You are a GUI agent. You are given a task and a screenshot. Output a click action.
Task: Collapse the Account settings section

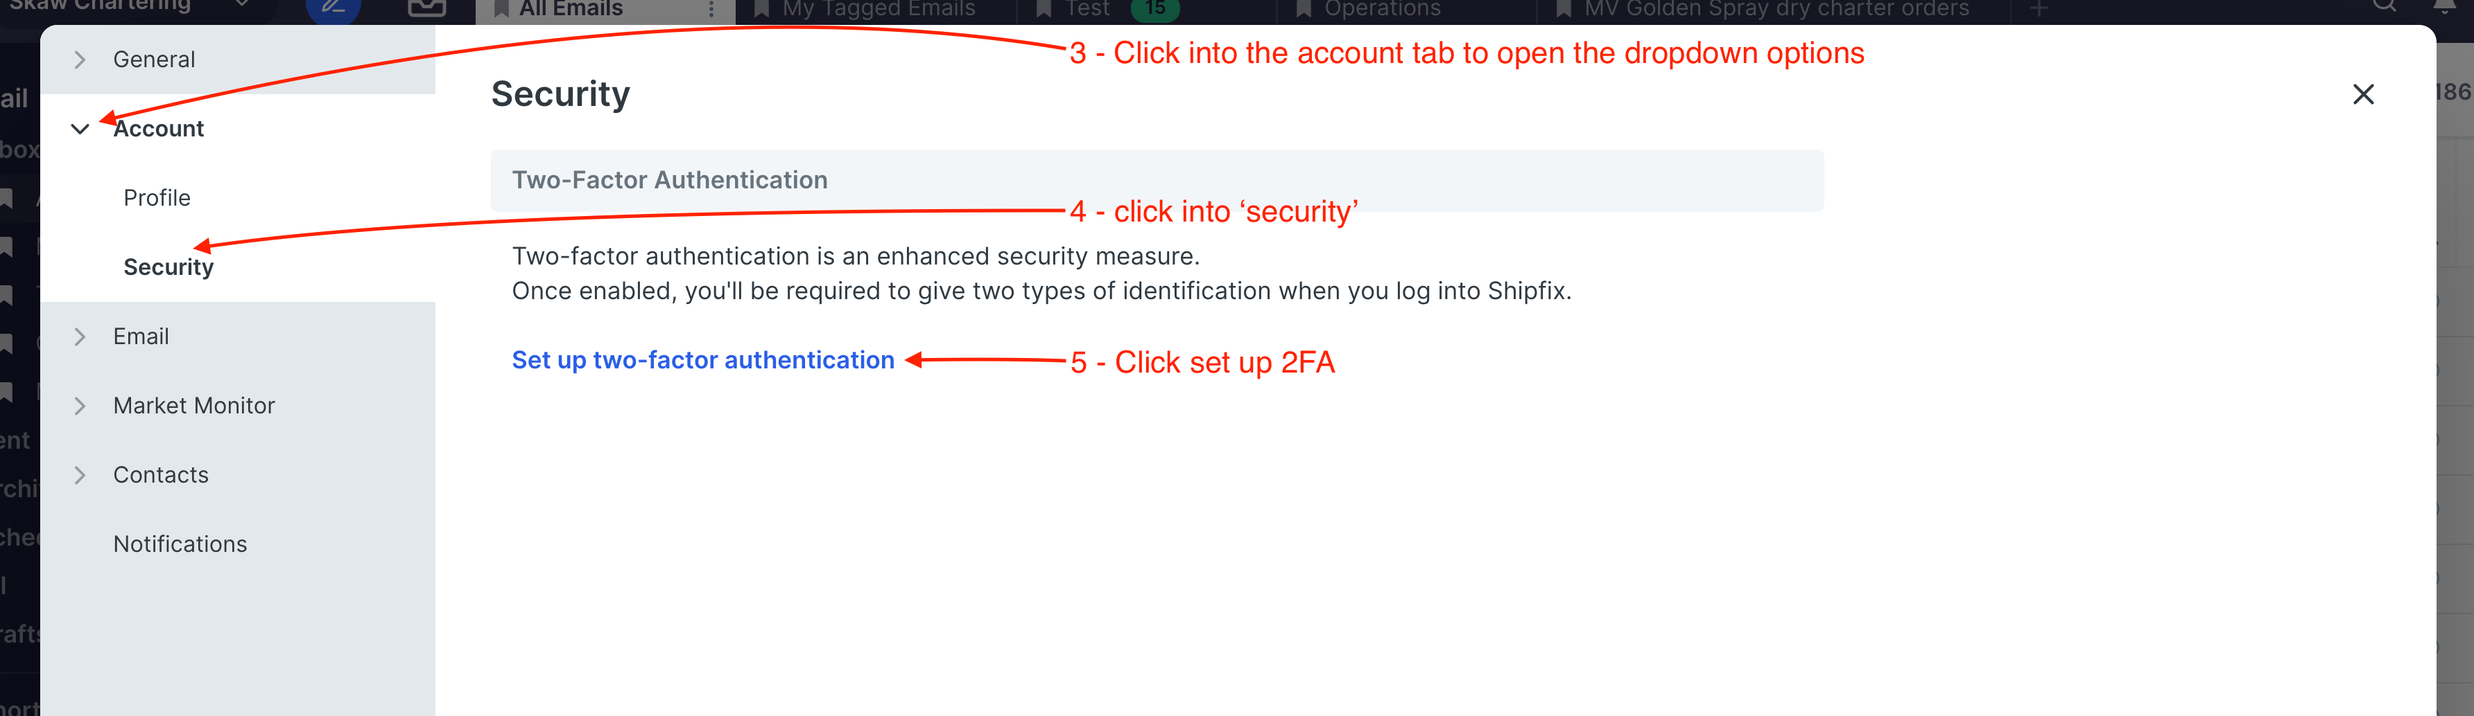(80, 128)
